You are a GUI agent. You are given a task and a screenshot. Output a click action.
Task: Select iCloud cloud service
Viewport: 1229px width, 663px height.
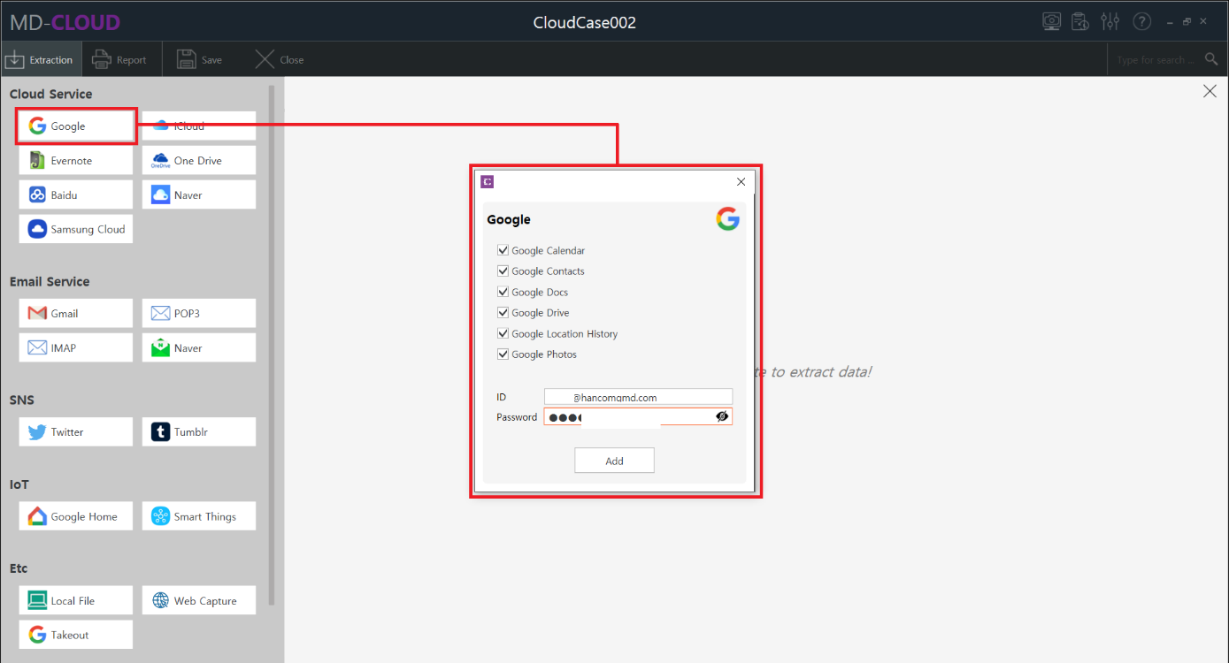tap(199, 126)
